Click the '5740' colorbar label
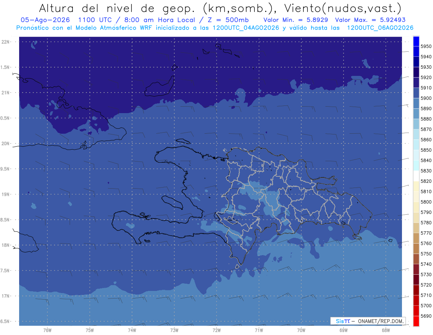 (x=426, y=264)
